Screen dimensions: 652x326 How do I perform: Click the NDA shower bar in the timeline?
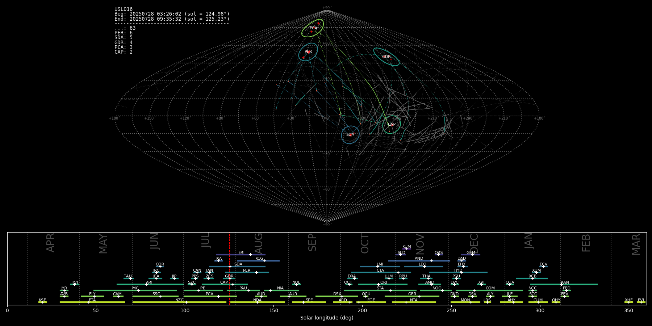tap(257, 302)
